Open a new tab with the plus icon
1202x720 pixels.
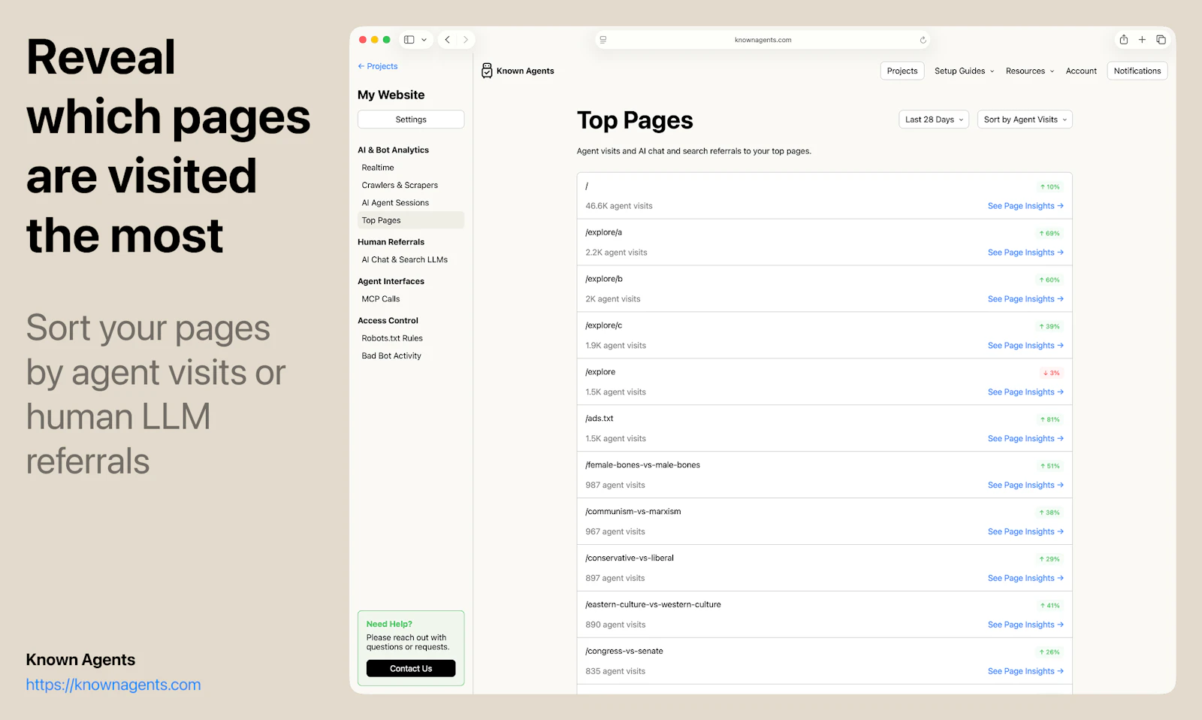pyautogui.click(x=1142, y=40)
